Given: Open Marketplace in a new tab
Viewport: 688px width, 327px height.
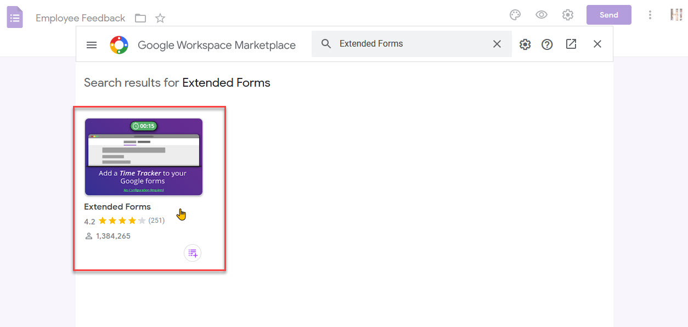Looking at the screenshot, I should (571, 44).
